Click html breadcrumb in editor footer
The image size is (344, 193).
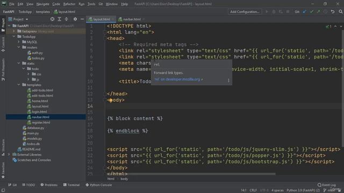point(111,179)
